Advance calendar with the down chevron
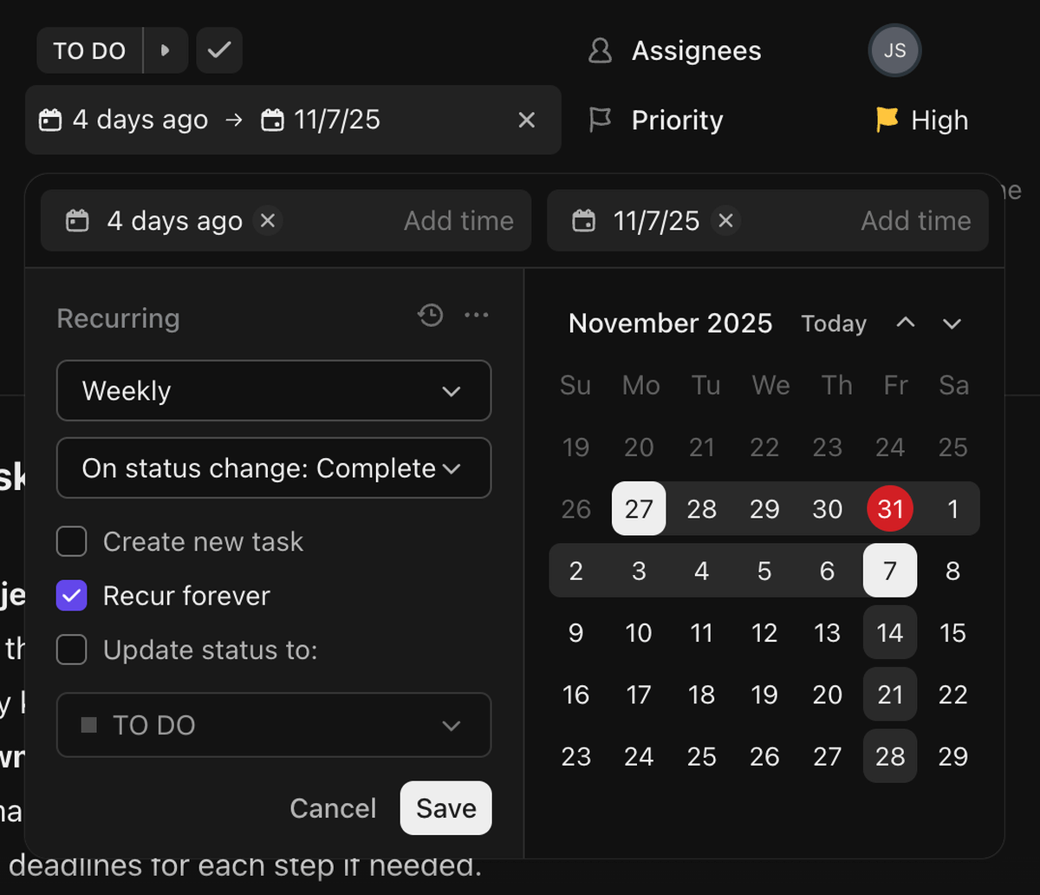 click(x=951, y=323)
